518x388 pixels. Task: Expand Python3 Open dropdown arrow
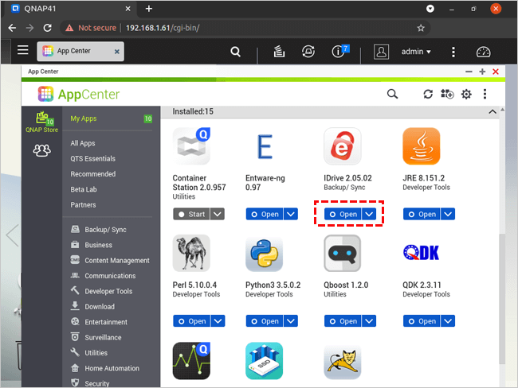tap(291, 320)
